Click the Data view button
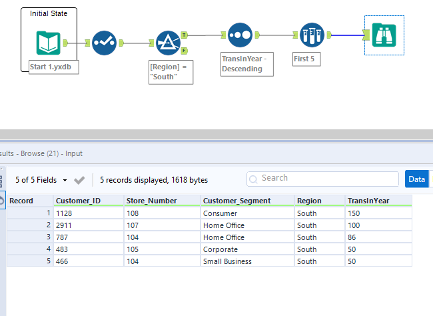This screenshot has height=316, width=433. point(417,179)
